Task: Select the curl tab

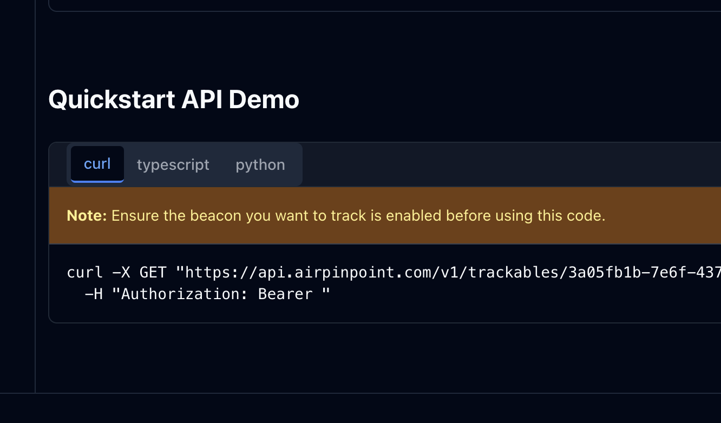Action: pos(97,164)
